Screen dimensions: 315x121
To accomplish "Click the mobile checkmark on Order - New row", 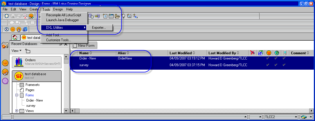I will pos(284,58).
